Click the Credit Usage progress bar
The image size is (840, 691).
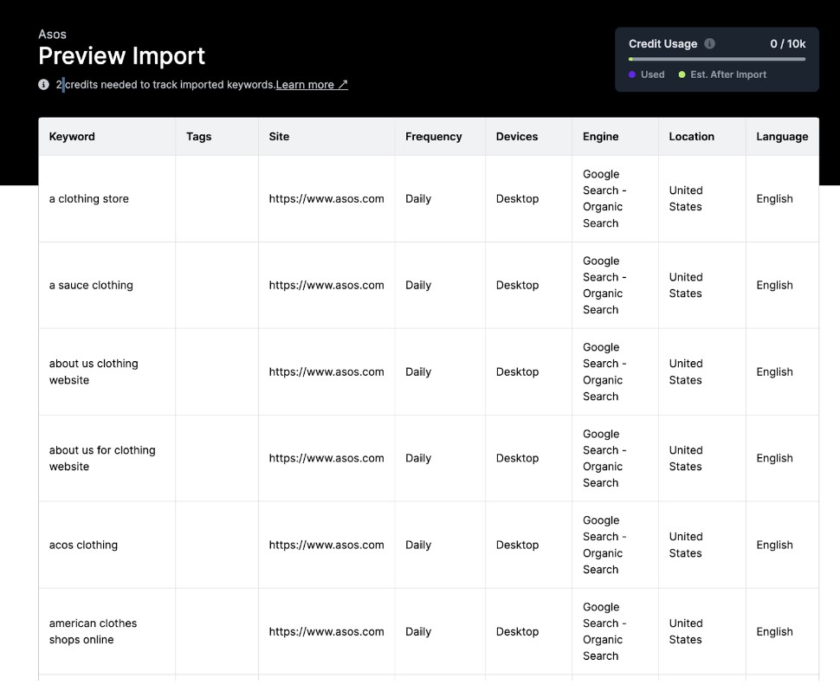(x=717, y=59)
